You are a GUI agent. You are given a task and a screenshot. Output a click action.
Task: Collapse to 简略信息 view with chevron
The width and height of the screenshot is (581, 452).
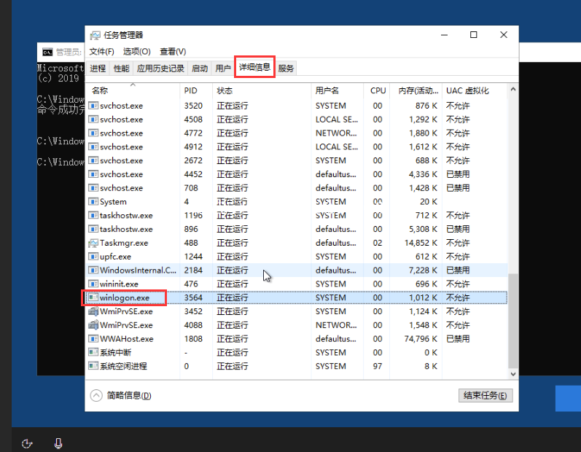[96, 396]
